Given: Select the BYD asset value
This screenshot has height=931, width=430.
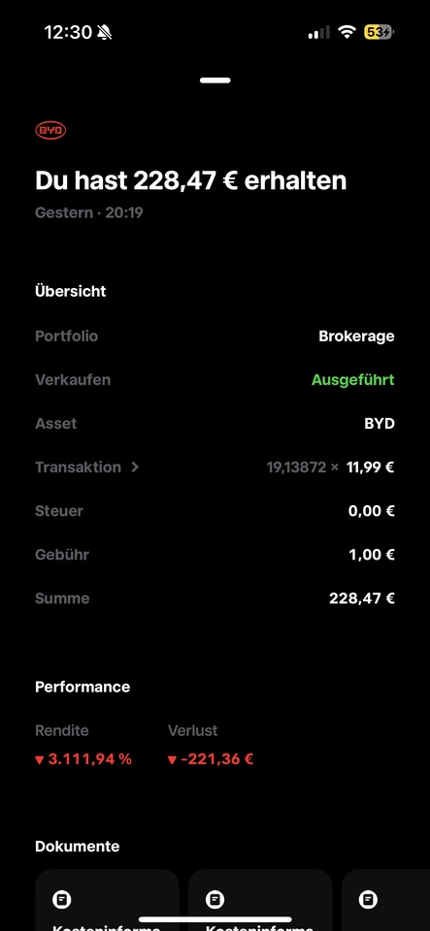Looking at the screenshot, I should [380, 424].
